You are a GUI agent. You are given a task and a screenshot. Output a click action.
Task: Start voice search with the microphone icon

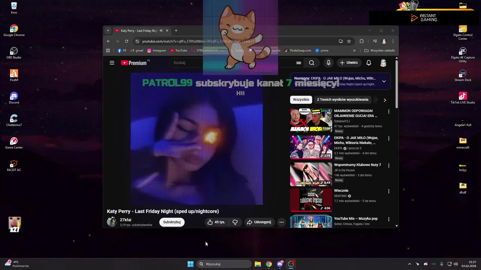coord(328,63)
